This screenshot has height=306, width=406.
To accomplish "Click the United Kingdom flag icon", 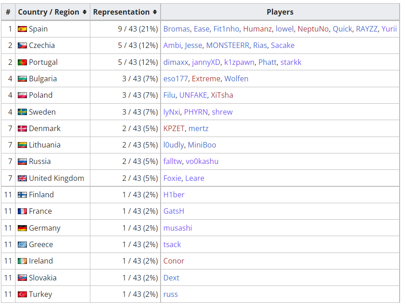I will [22, 179].
